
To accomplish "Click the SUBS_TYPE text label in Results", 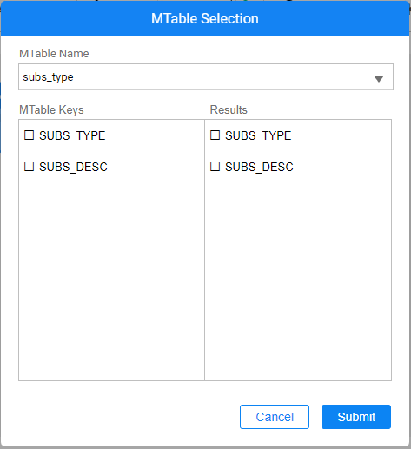I will click(x=258, y=135).
